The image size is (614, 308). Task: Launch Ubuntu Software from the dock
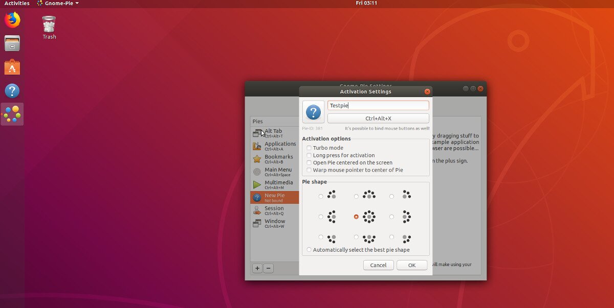coord(12,67)
